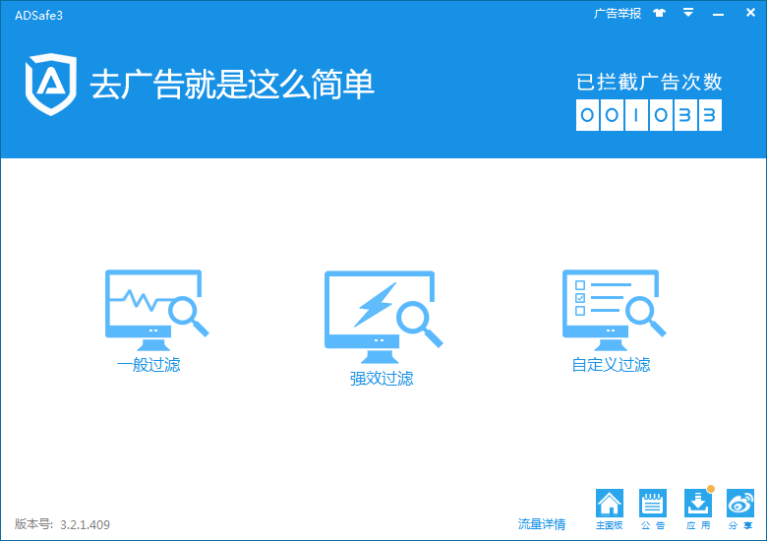Click the 已拦截广告次数 heading text
This screenshot has width=767, height=541.
pyautogui.click(x=649, y=82)
